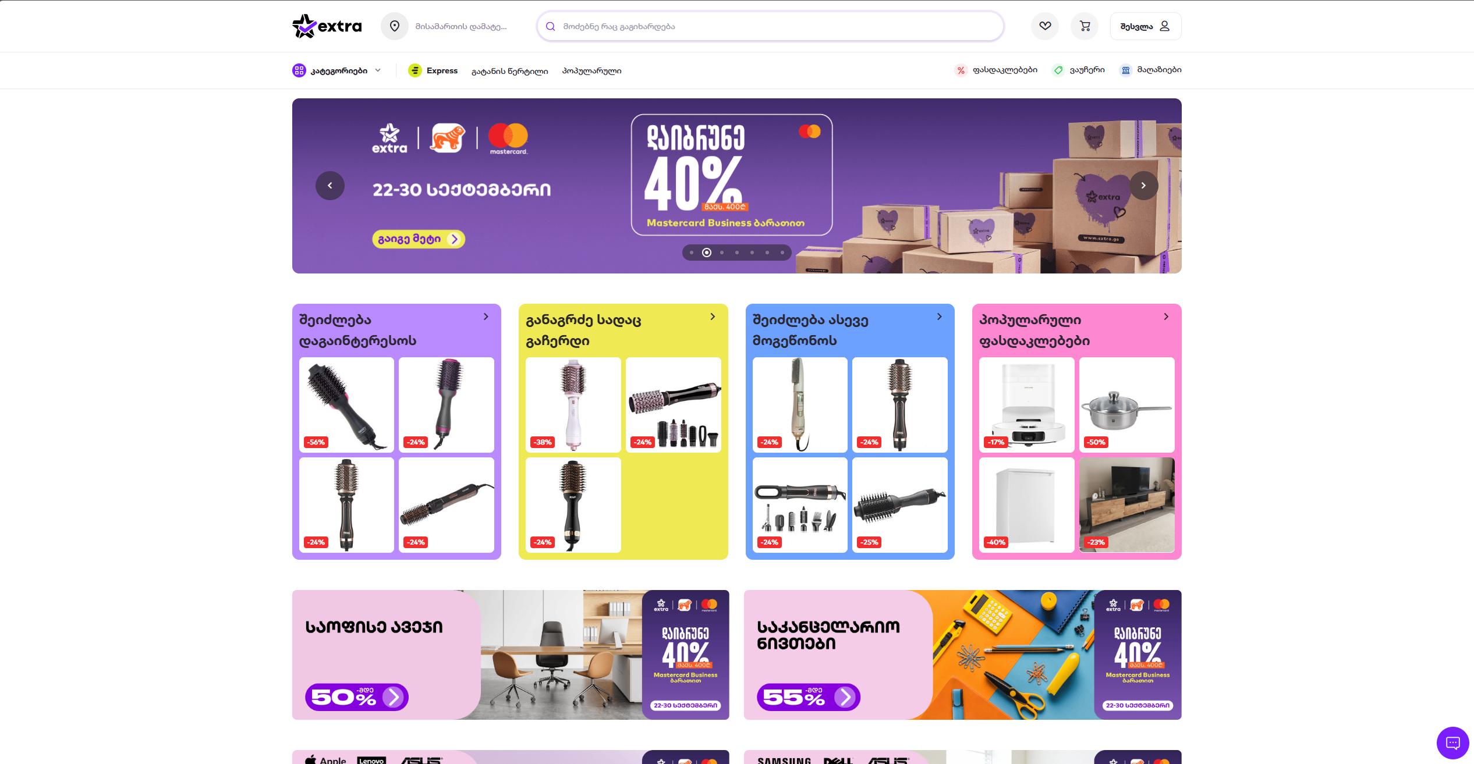Open the shops store icon
The image size is (1474, 764).
coord(1125,70)
